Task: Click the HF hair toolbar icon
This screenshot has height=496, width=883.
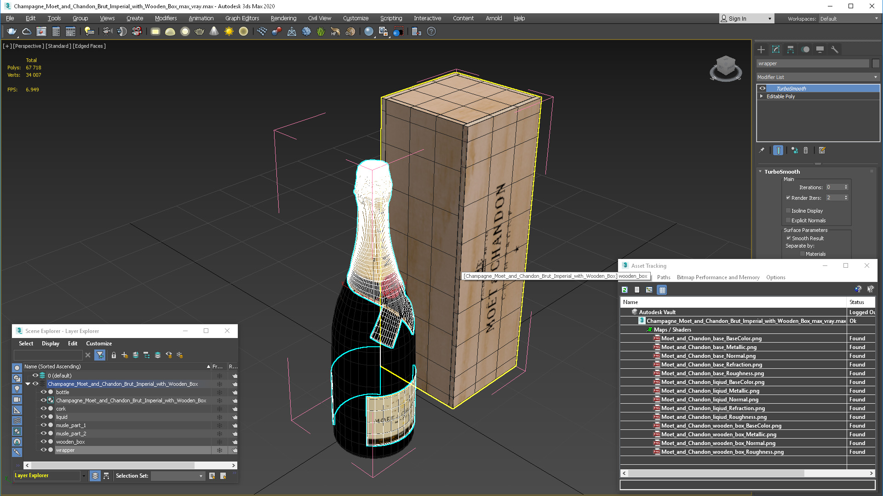Action: tap(335, 32)
